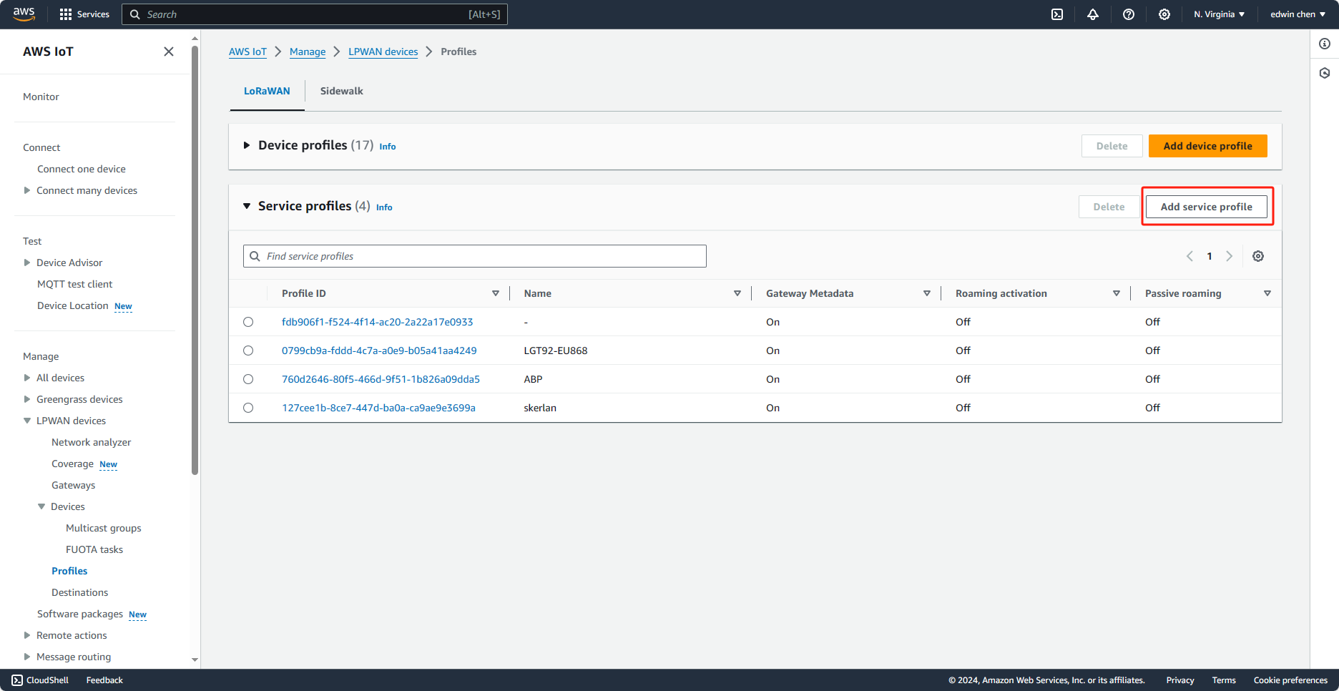
Task: Open Network analyzer in sidebar
Action: [91, 442]
